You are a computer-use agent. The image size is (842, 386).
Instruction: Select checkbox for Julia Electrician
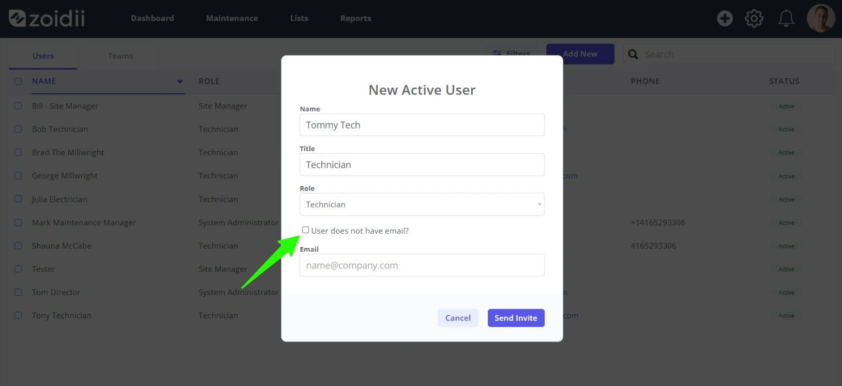pyautogui.click(x=18, y=199)
